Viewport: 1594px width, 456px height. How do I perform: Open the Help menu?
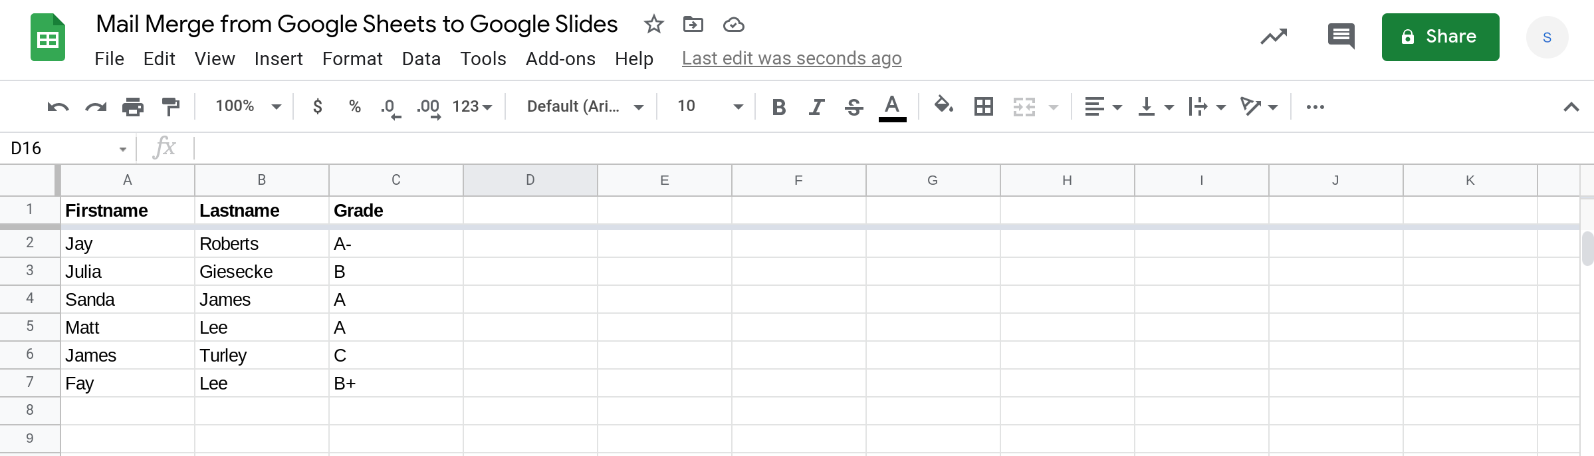[634, 59]
